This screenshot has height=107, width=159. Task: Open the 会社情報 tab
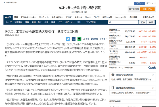click(133, 17)
